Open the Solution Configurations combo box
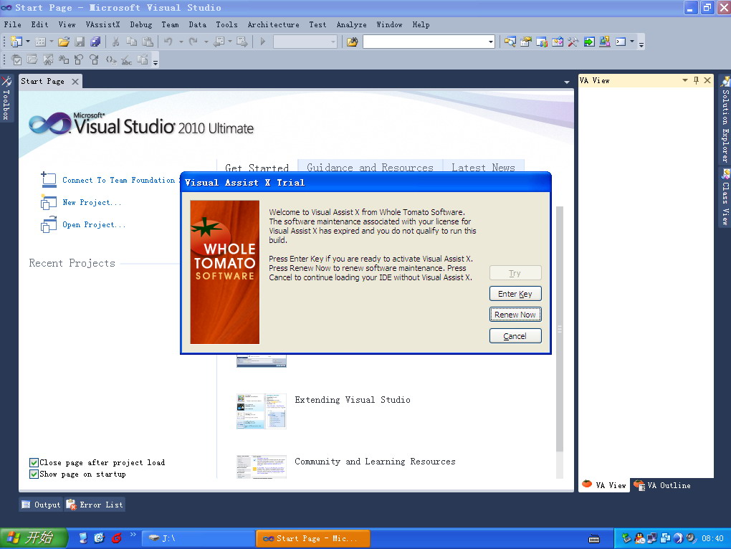731x549 pixels. (305, 42)
